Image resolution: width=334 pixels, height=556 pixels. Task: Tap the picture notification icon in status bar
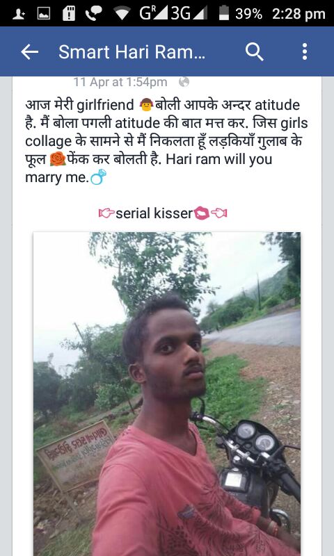(44, 14)
